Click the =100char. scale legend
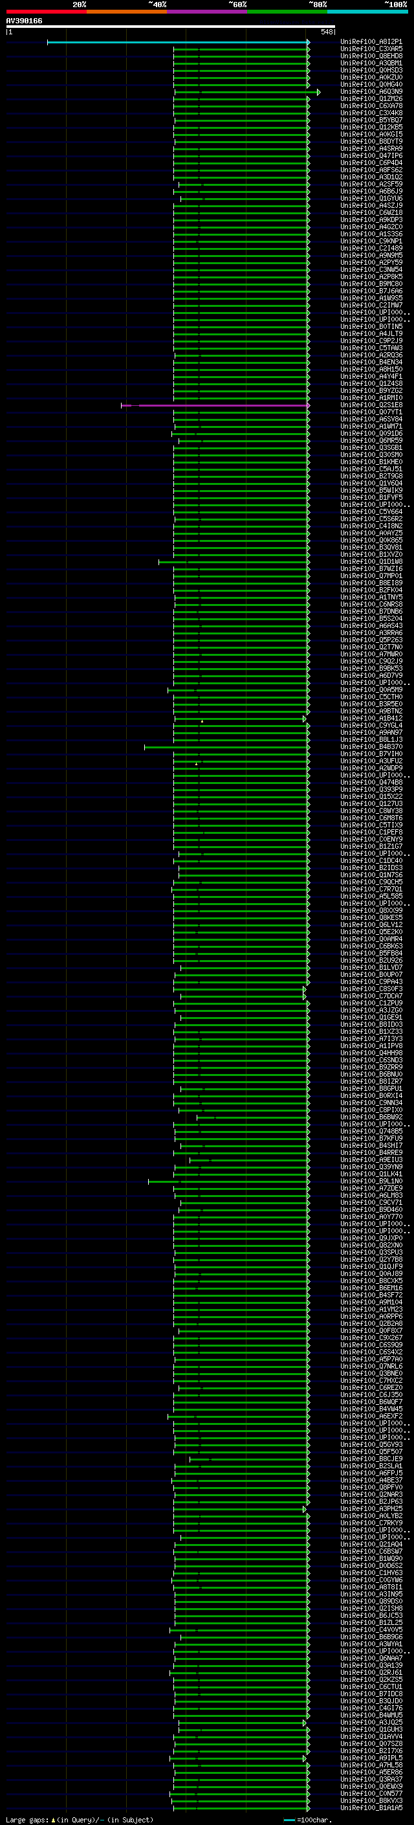 pyautogui.click(x=307, y=1819)
